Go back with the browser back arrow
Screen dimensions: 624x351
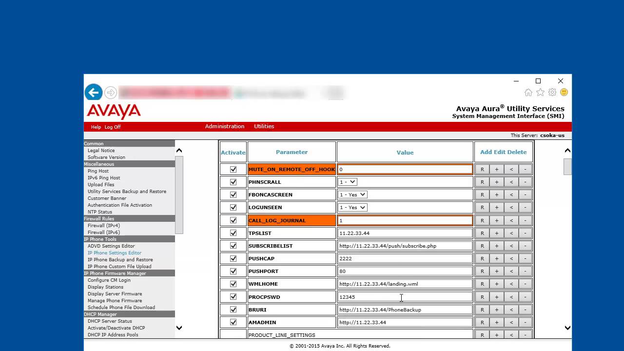pos(94,92)
